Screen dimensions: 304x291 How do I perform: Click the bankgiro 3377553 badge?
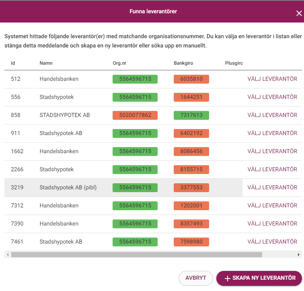(x=191, y=188)
